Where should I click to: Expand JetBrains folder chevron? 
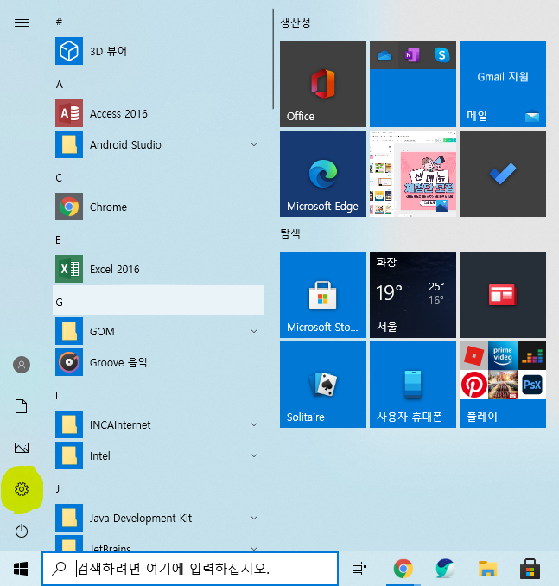254,548
